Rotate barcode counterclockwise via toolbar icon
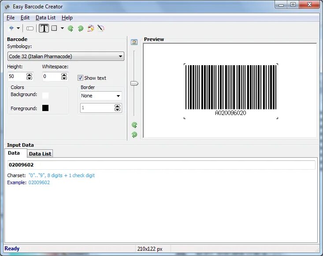 click(x=71, y=28)
